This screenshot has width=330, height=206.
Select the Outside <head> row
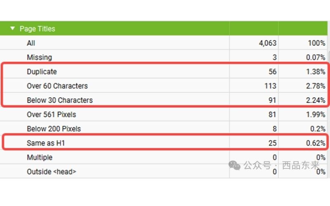[x=163, y=171]
